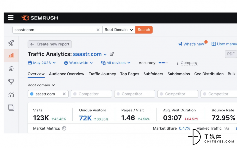Switch to the Top Pages tab
Viewport: 237px width, 148px height.
click(130, 74)
